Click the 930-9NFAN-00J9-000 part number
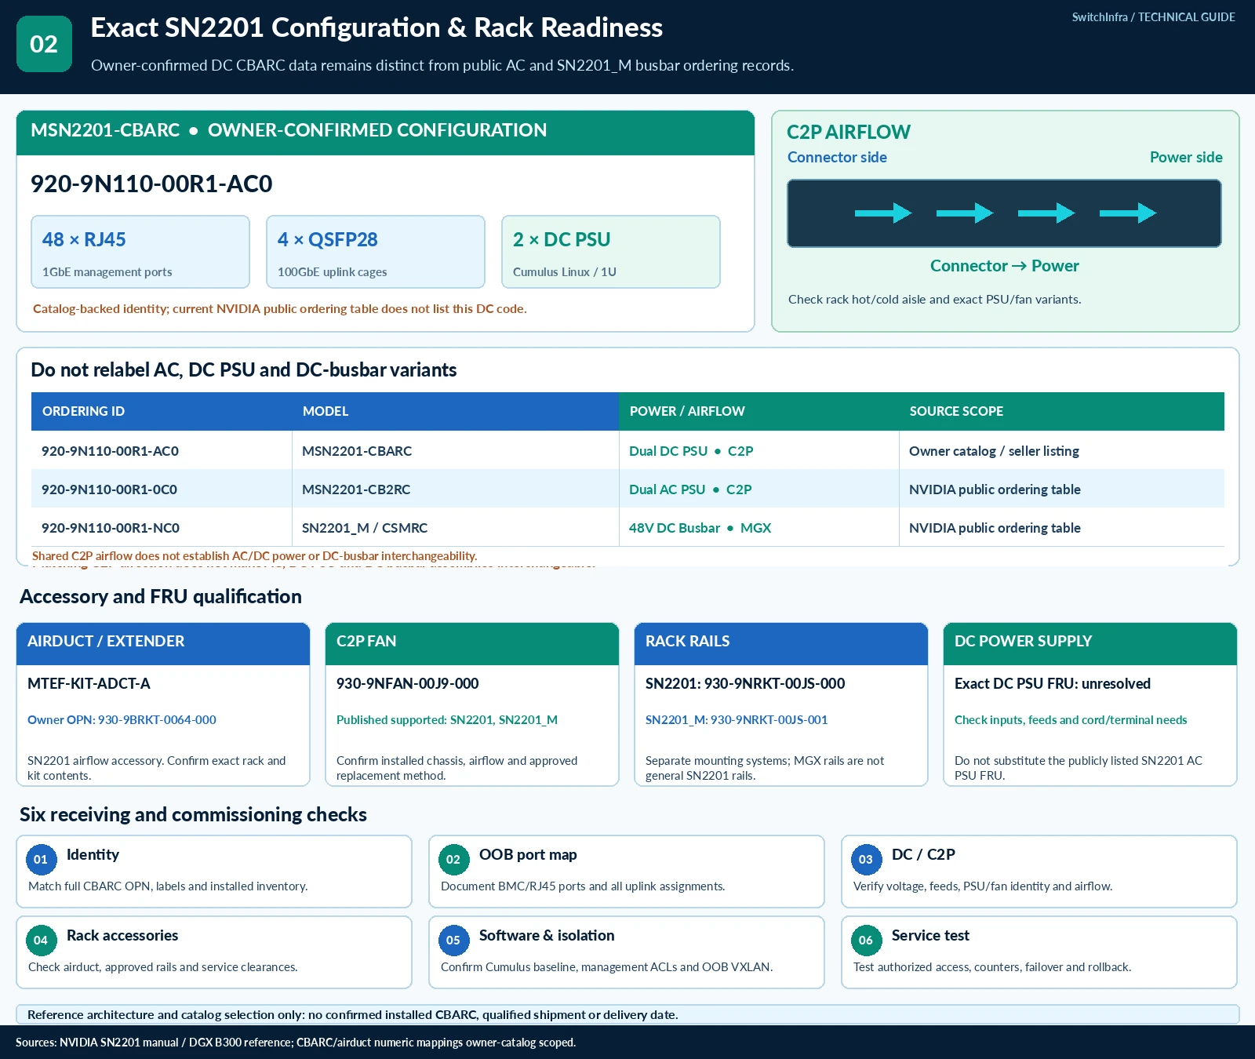Image resolution: width=1255 pixels, height=1059 pixels. pyautogui.click(x=407, y=683)
